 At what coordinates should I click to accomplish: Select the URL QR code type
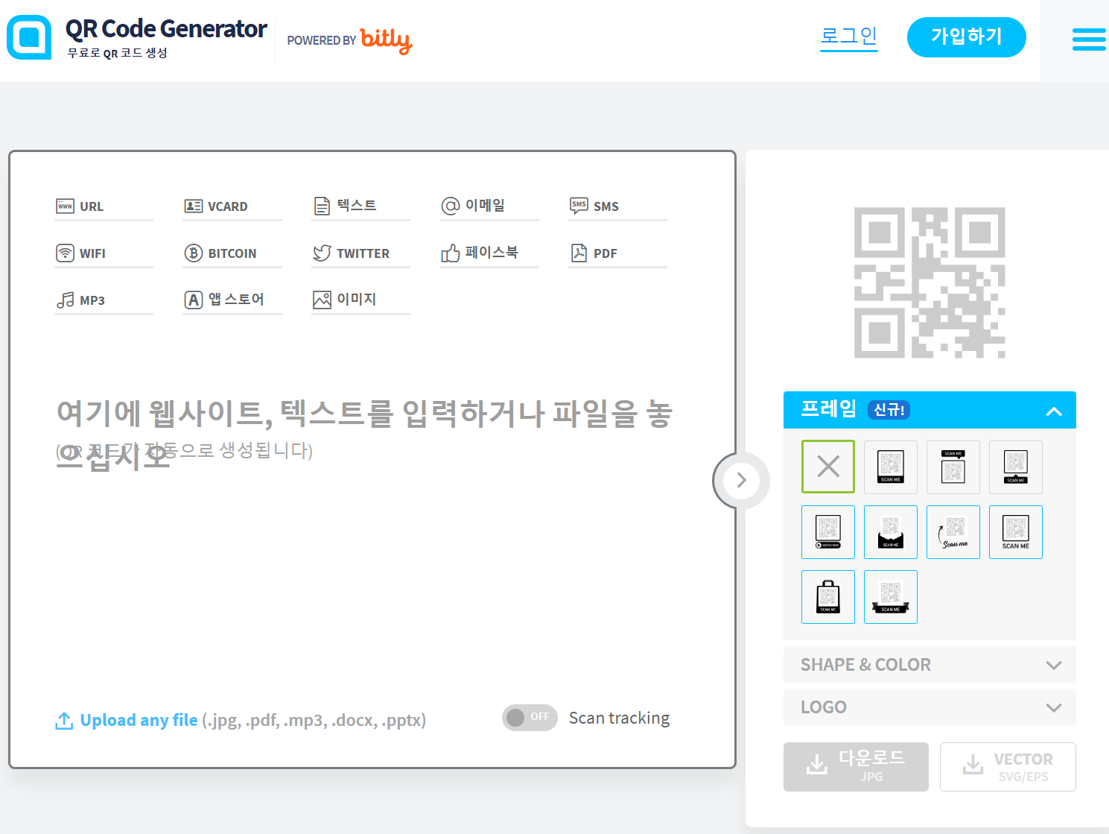click(91, 206)
